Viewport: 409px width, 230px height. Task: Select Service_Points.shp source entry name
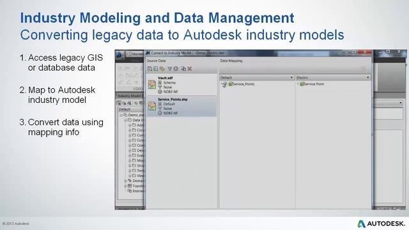tap(173, 100)
